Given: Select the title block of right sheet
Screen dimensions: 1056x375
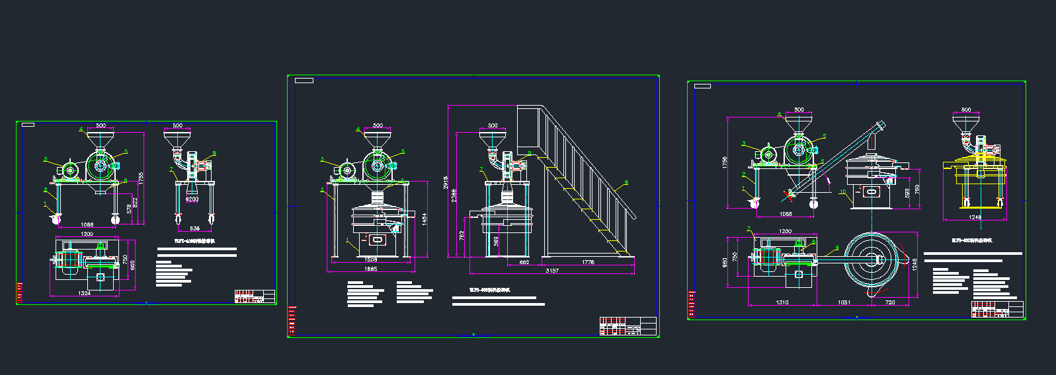Looking at the screenshot, I should [x=997, y=309].
